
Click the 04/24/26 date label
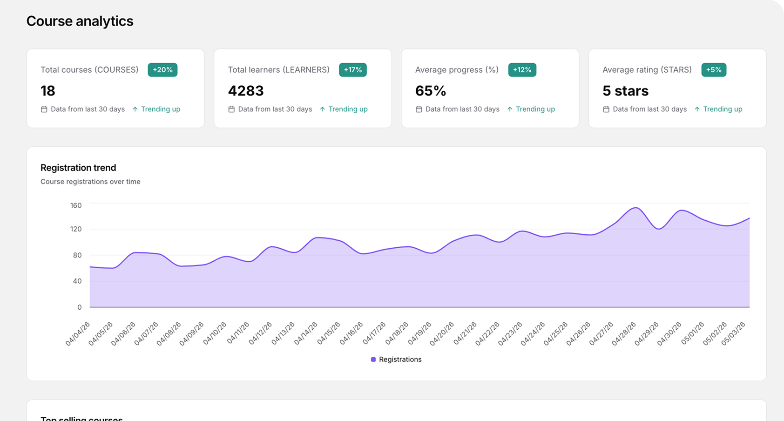533,333
